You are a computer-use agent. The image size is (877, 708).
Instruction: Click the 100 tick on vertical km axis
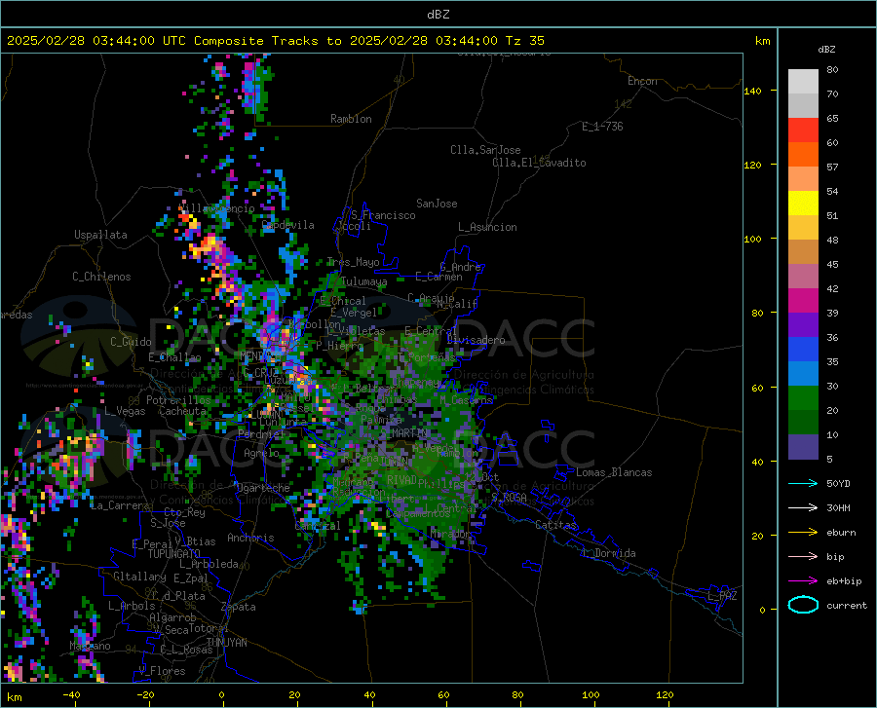click(x=752, y=239)
